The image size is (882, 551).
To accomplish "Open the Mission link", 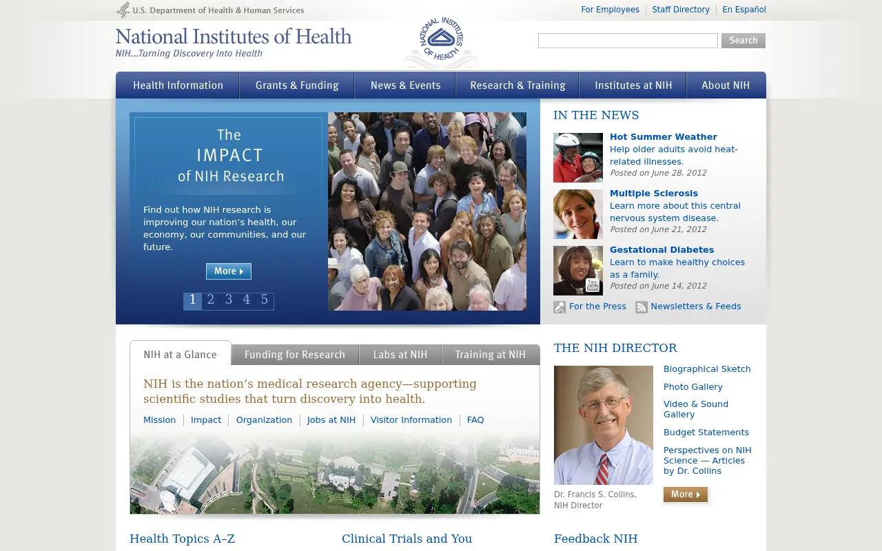I will point(160,420).
